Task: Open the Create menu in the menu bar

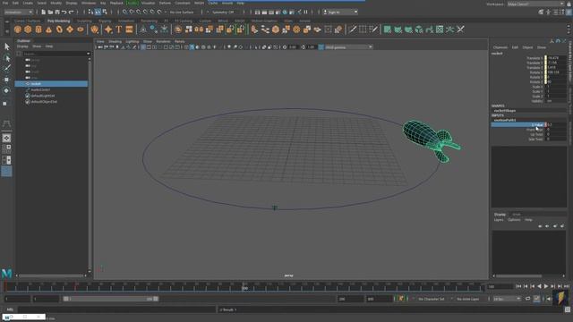Action: click(x=28, y=3)
